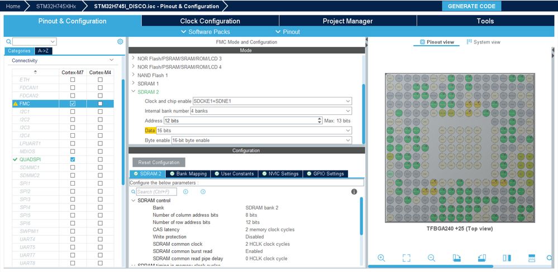This screenshot has width=558, height=272.
Task: Click the parameter search input field
Action: pyautogui.click(x=156, y=192)
